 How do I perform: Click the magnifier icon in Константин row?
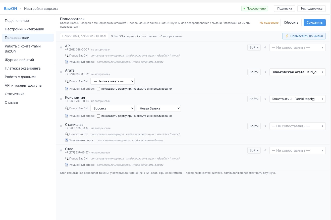(x=67, y=108)
